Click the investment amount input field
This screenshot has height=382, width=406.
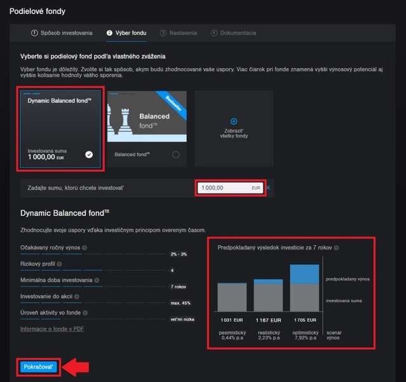pos(222,188)
